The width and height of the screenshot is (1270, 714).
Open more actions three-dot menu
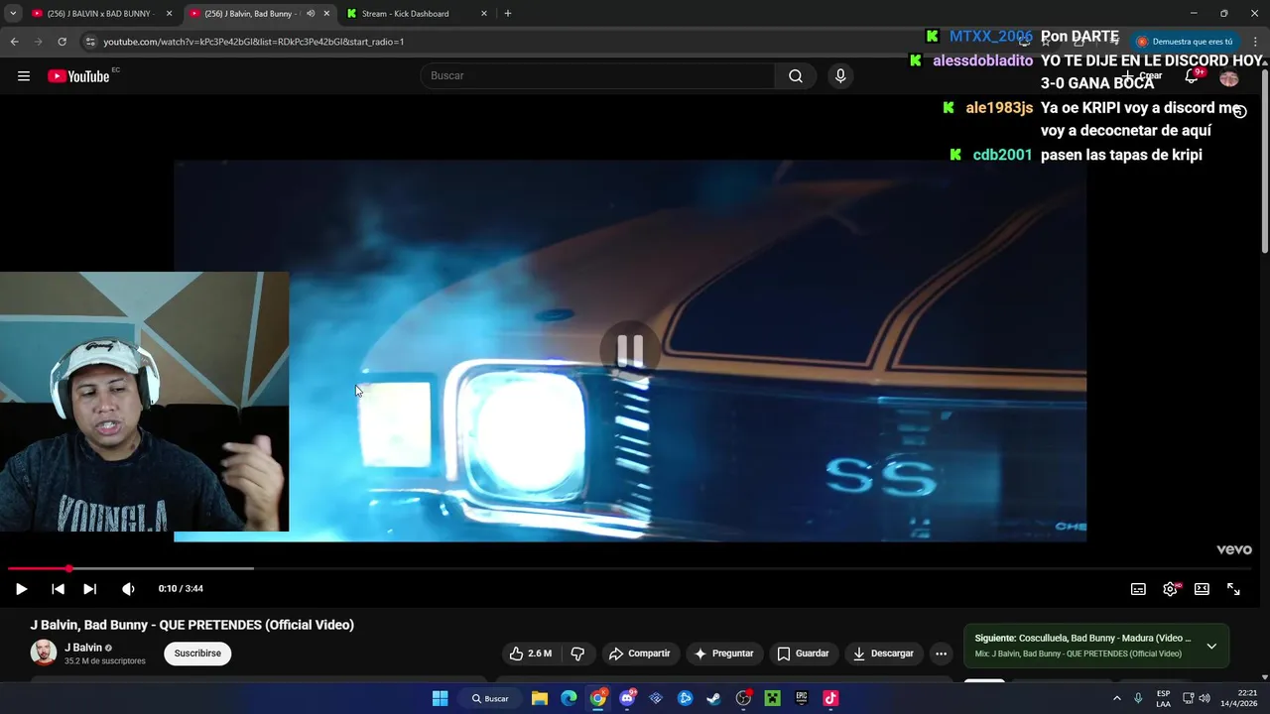click(941, 654)
